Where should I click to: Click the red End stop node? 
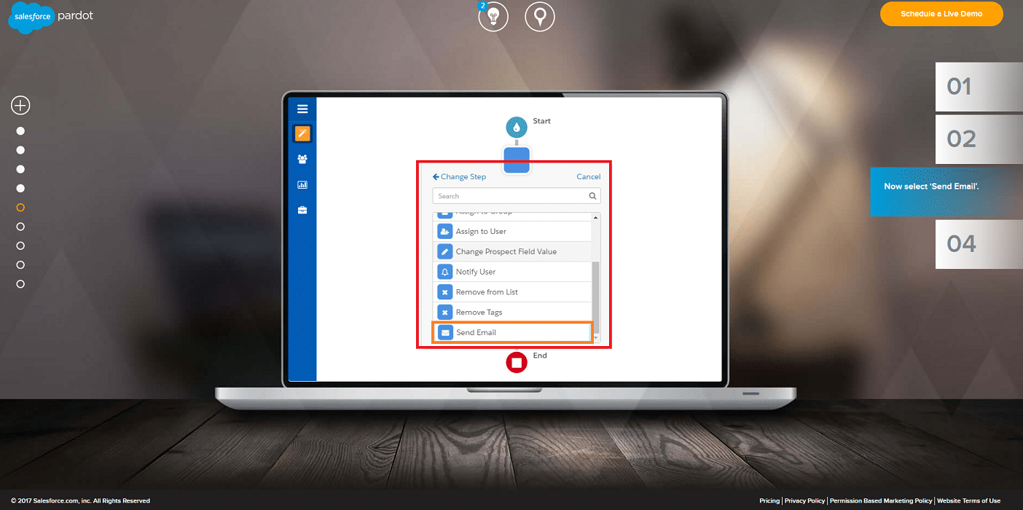[517, 362]
